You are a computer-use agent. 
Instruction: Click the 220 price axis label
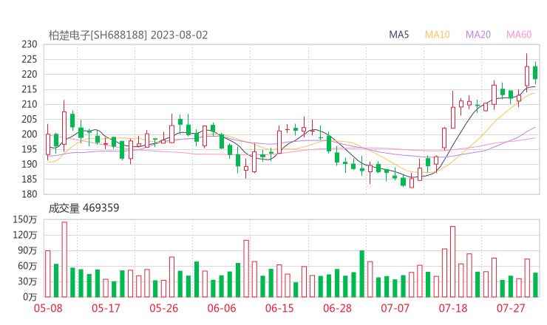point(30,75)
